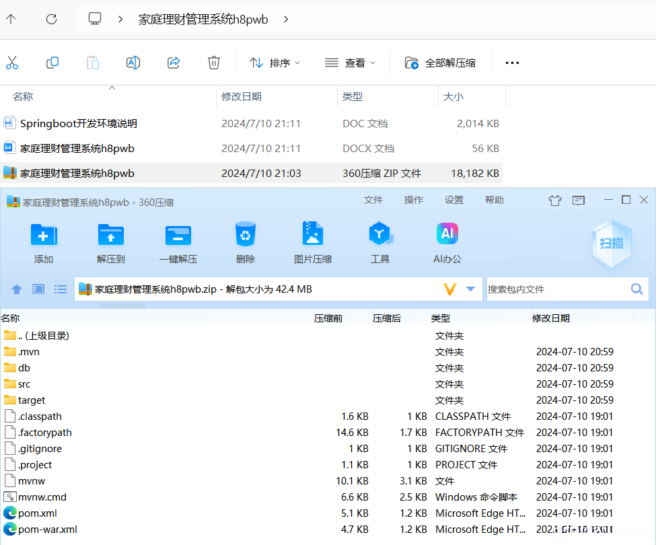Screen dimensions: 656x545
Task: Click the Paste clipboard icon in Explorer
Action: 92,63
